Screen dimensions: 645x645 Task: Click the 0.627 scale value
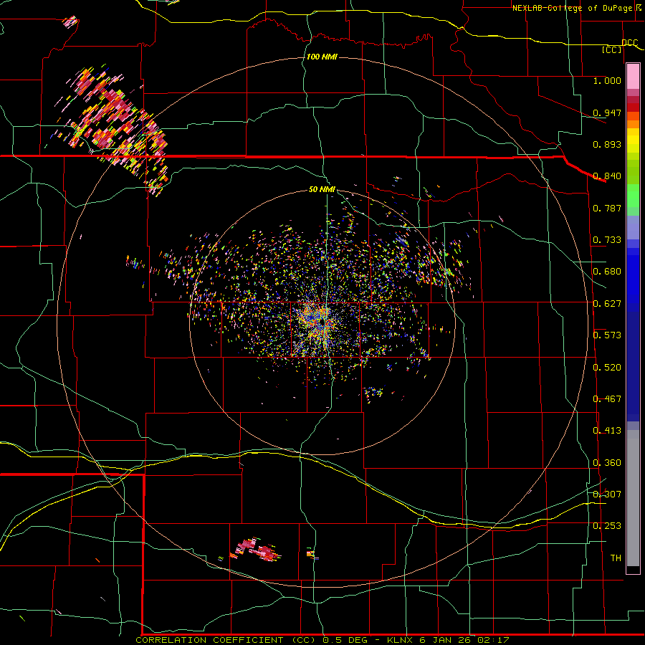pyautogui.click(x=607, y=304)
